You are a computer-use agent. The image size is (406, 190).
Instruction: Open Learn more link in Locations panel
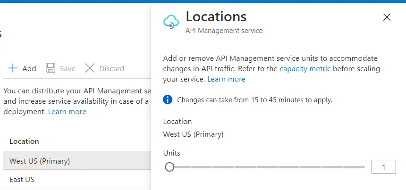click(x=226, y=79)
